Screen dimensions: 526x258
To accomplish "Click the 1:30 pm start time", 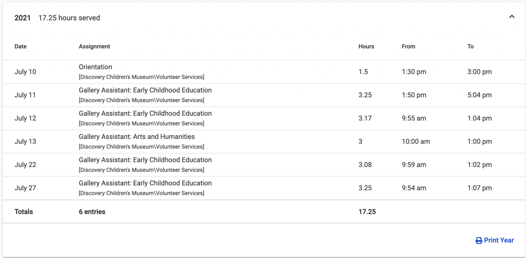I will (x=414, y=72).
